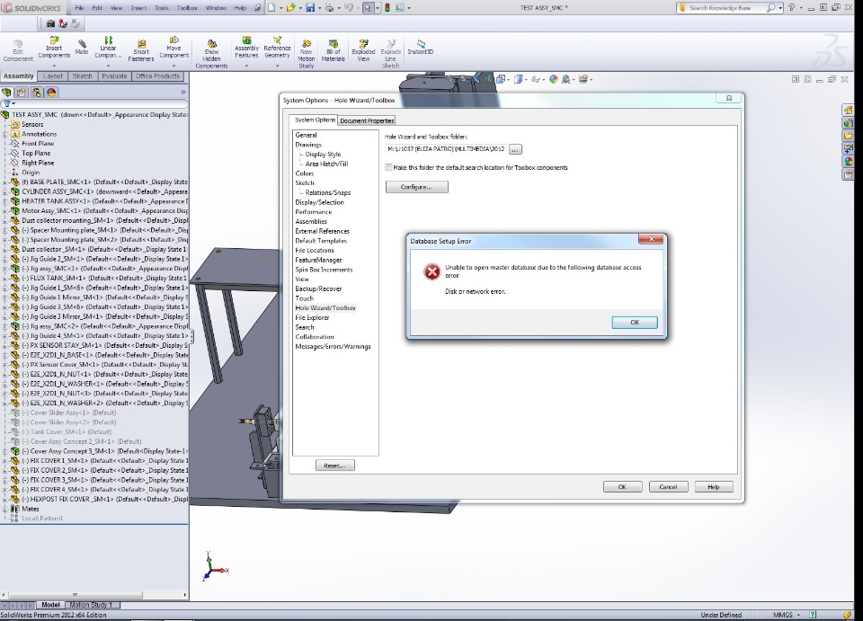The width and height of the screenshot is (863, 621).
Task: Enable default search location for Toolbox components
Action: coord(388,167)
